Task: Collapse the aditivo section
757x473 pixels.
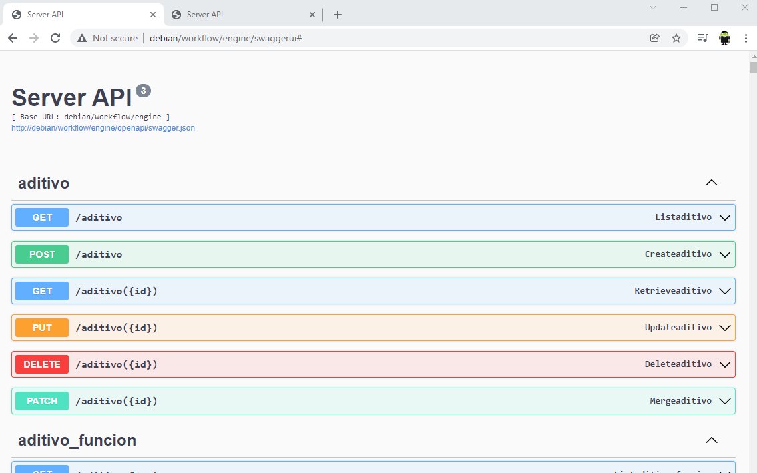Action: coord(712,183)
